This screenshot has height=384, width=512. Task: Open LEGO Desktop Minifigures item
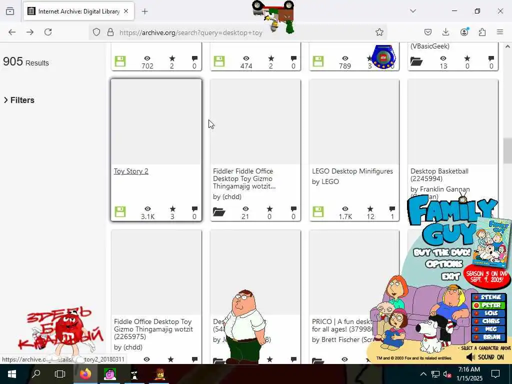pos(352,171)
